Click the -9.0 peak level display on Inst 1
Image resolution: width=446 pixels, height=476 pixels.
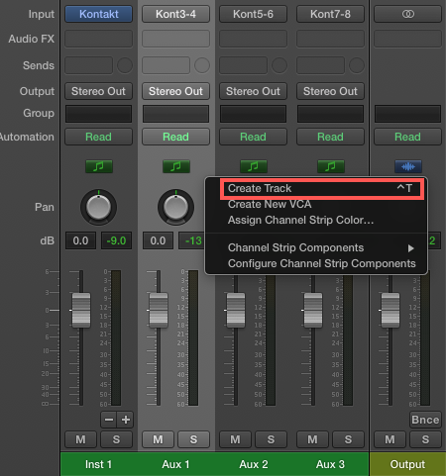116,240
